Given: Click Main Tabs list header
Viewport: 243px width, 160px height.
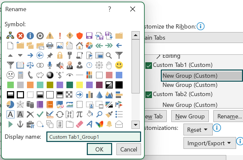Looking at the screenshot, I should (x=194, y=38).
